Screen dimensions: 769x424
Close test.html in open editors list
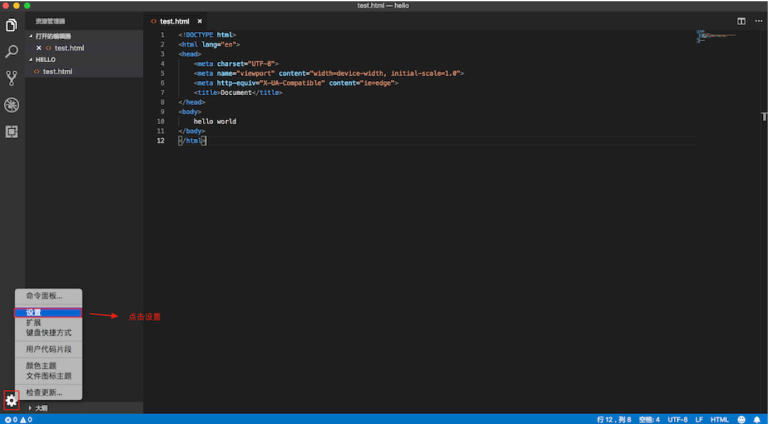[39, 48]
